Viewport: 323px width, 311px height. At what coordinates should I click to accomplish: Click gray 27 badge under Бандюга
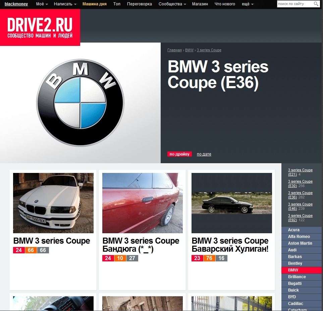[132, 258]
